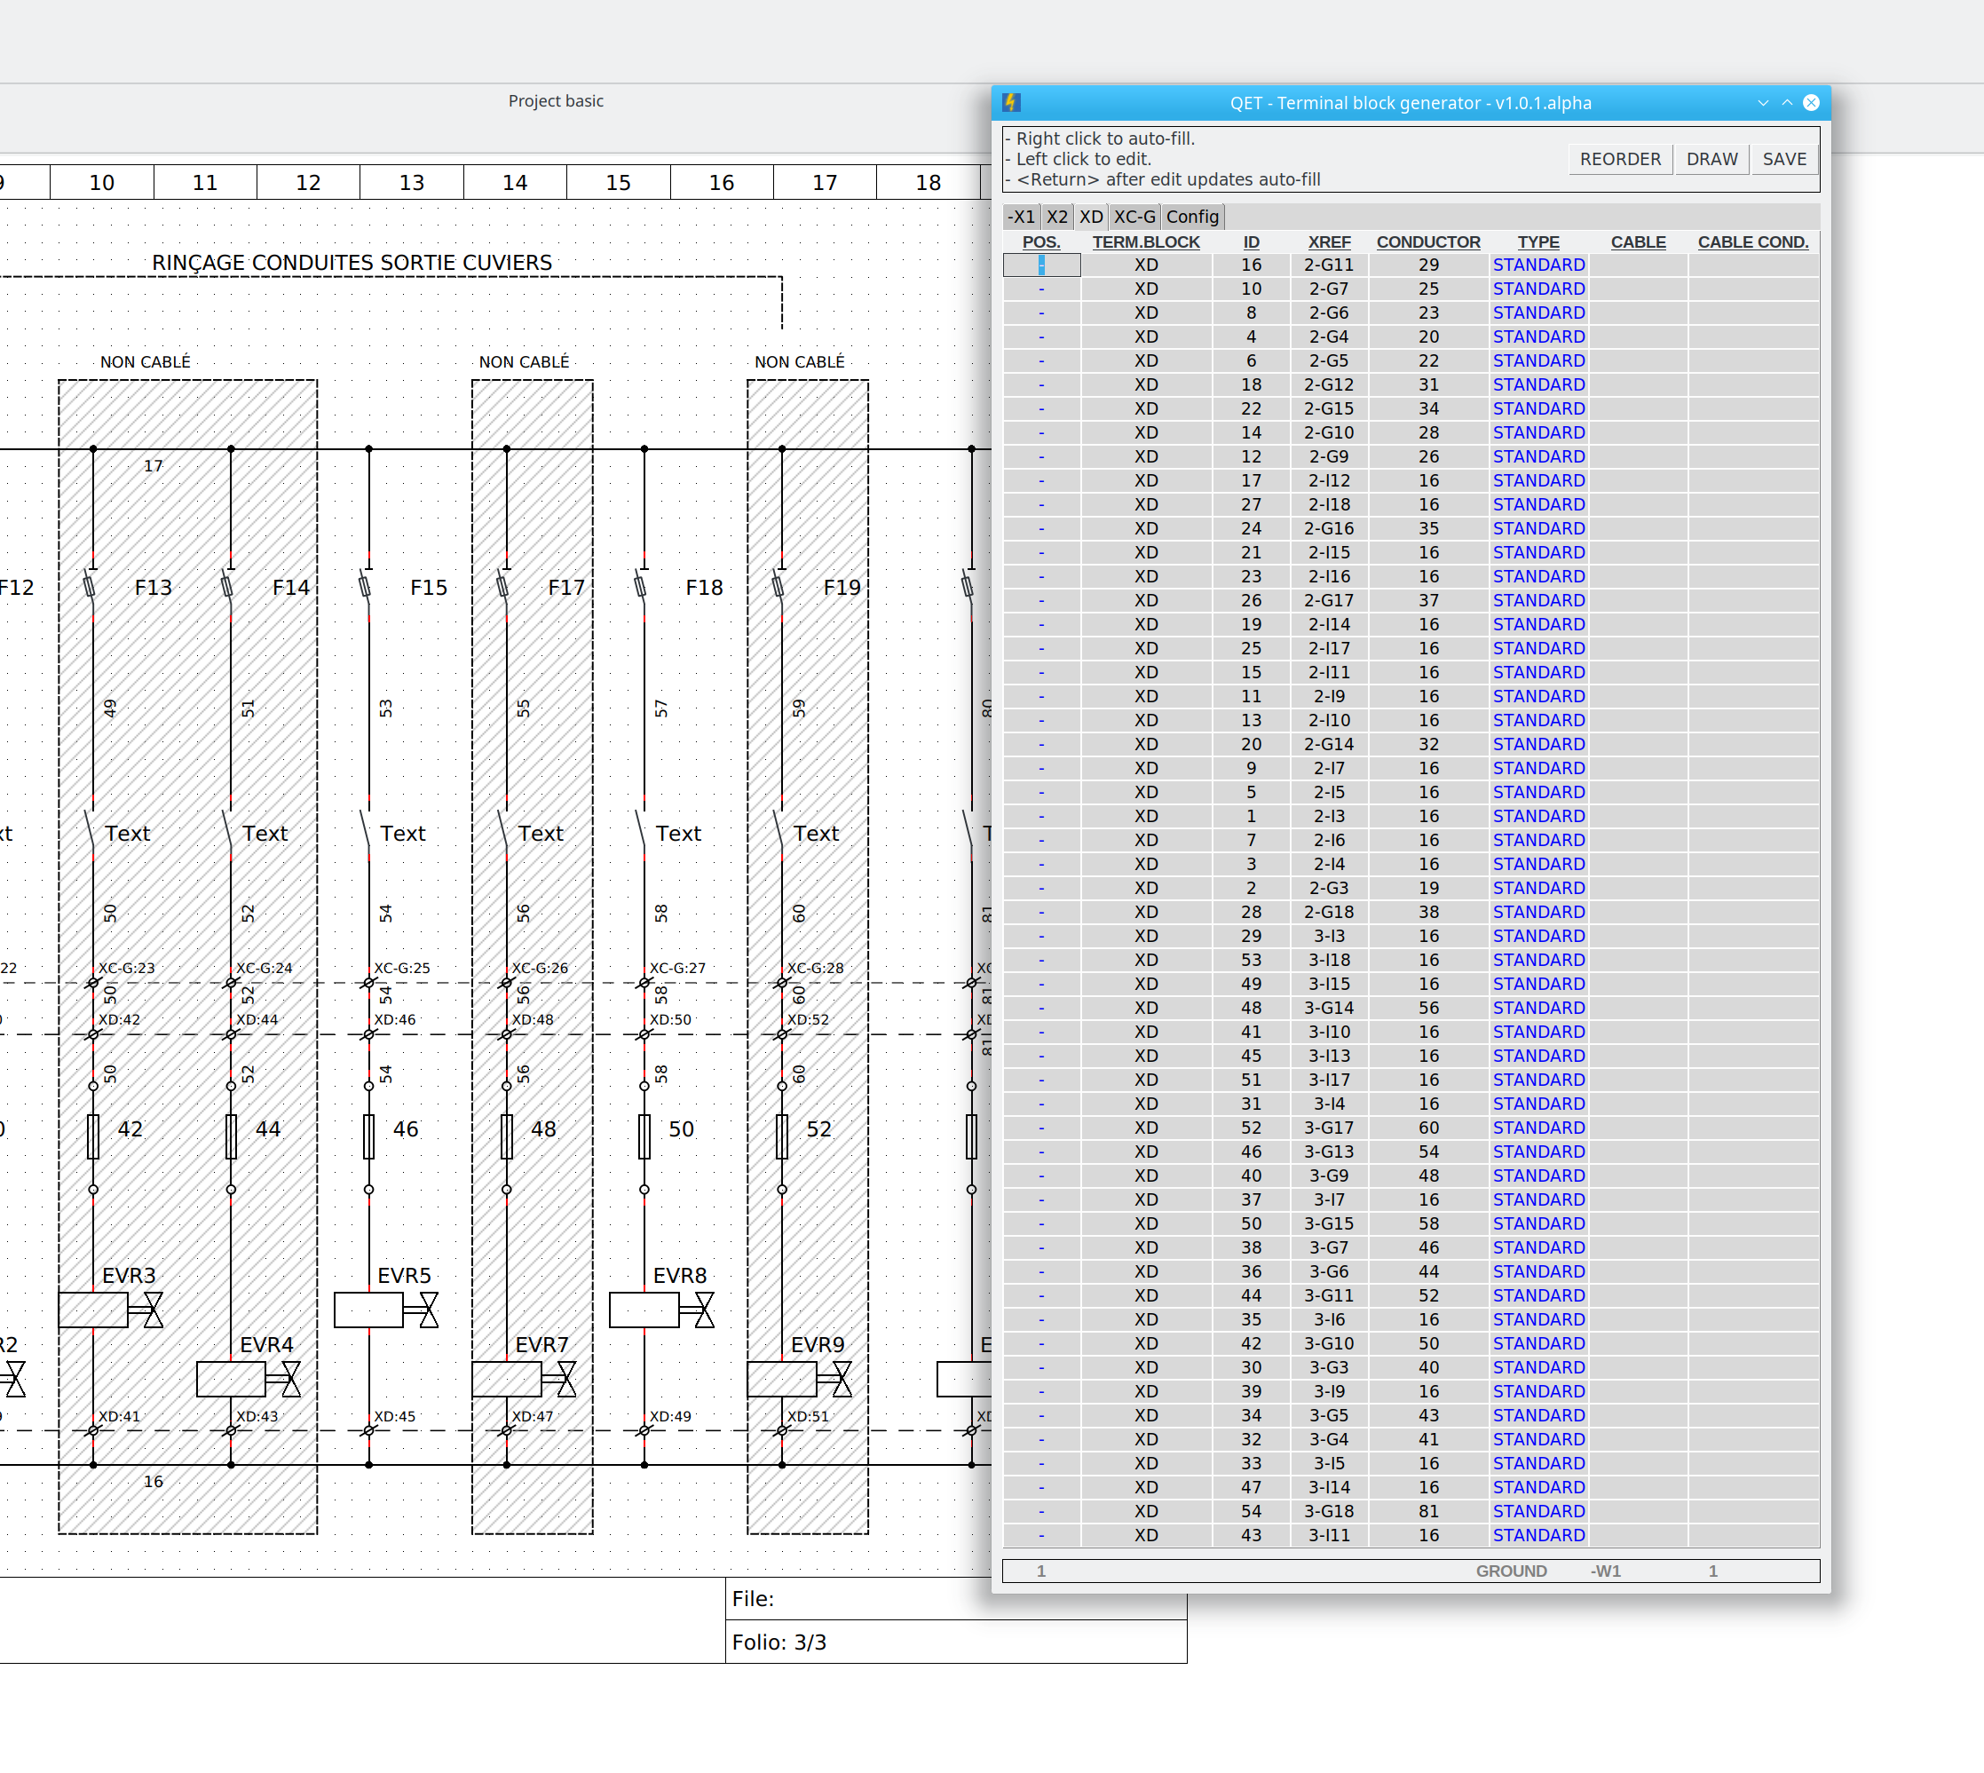Image resolution: width=1984 pixels, height=1773 pixels.
Task: Select the XD tab
Action: (1091, 217)
